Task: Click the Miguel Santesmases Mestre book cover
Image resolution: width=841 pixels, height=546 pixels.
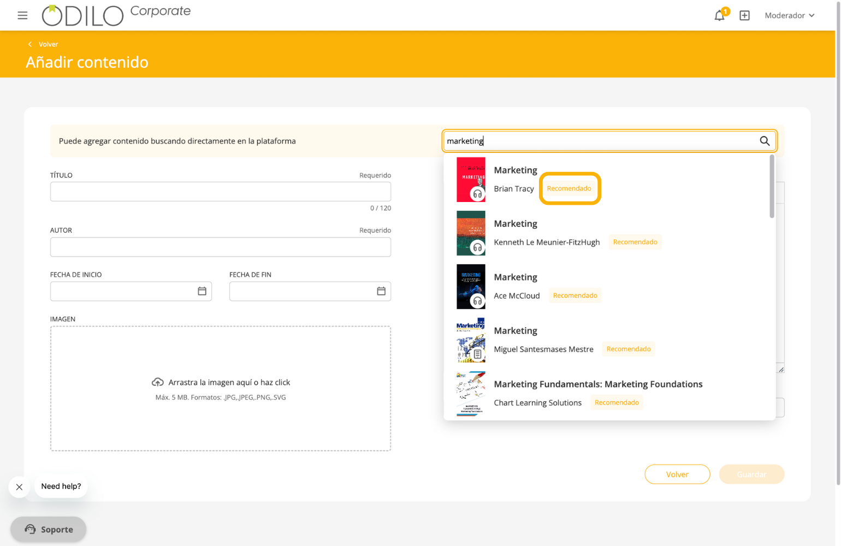Action: tap(471, 340)
